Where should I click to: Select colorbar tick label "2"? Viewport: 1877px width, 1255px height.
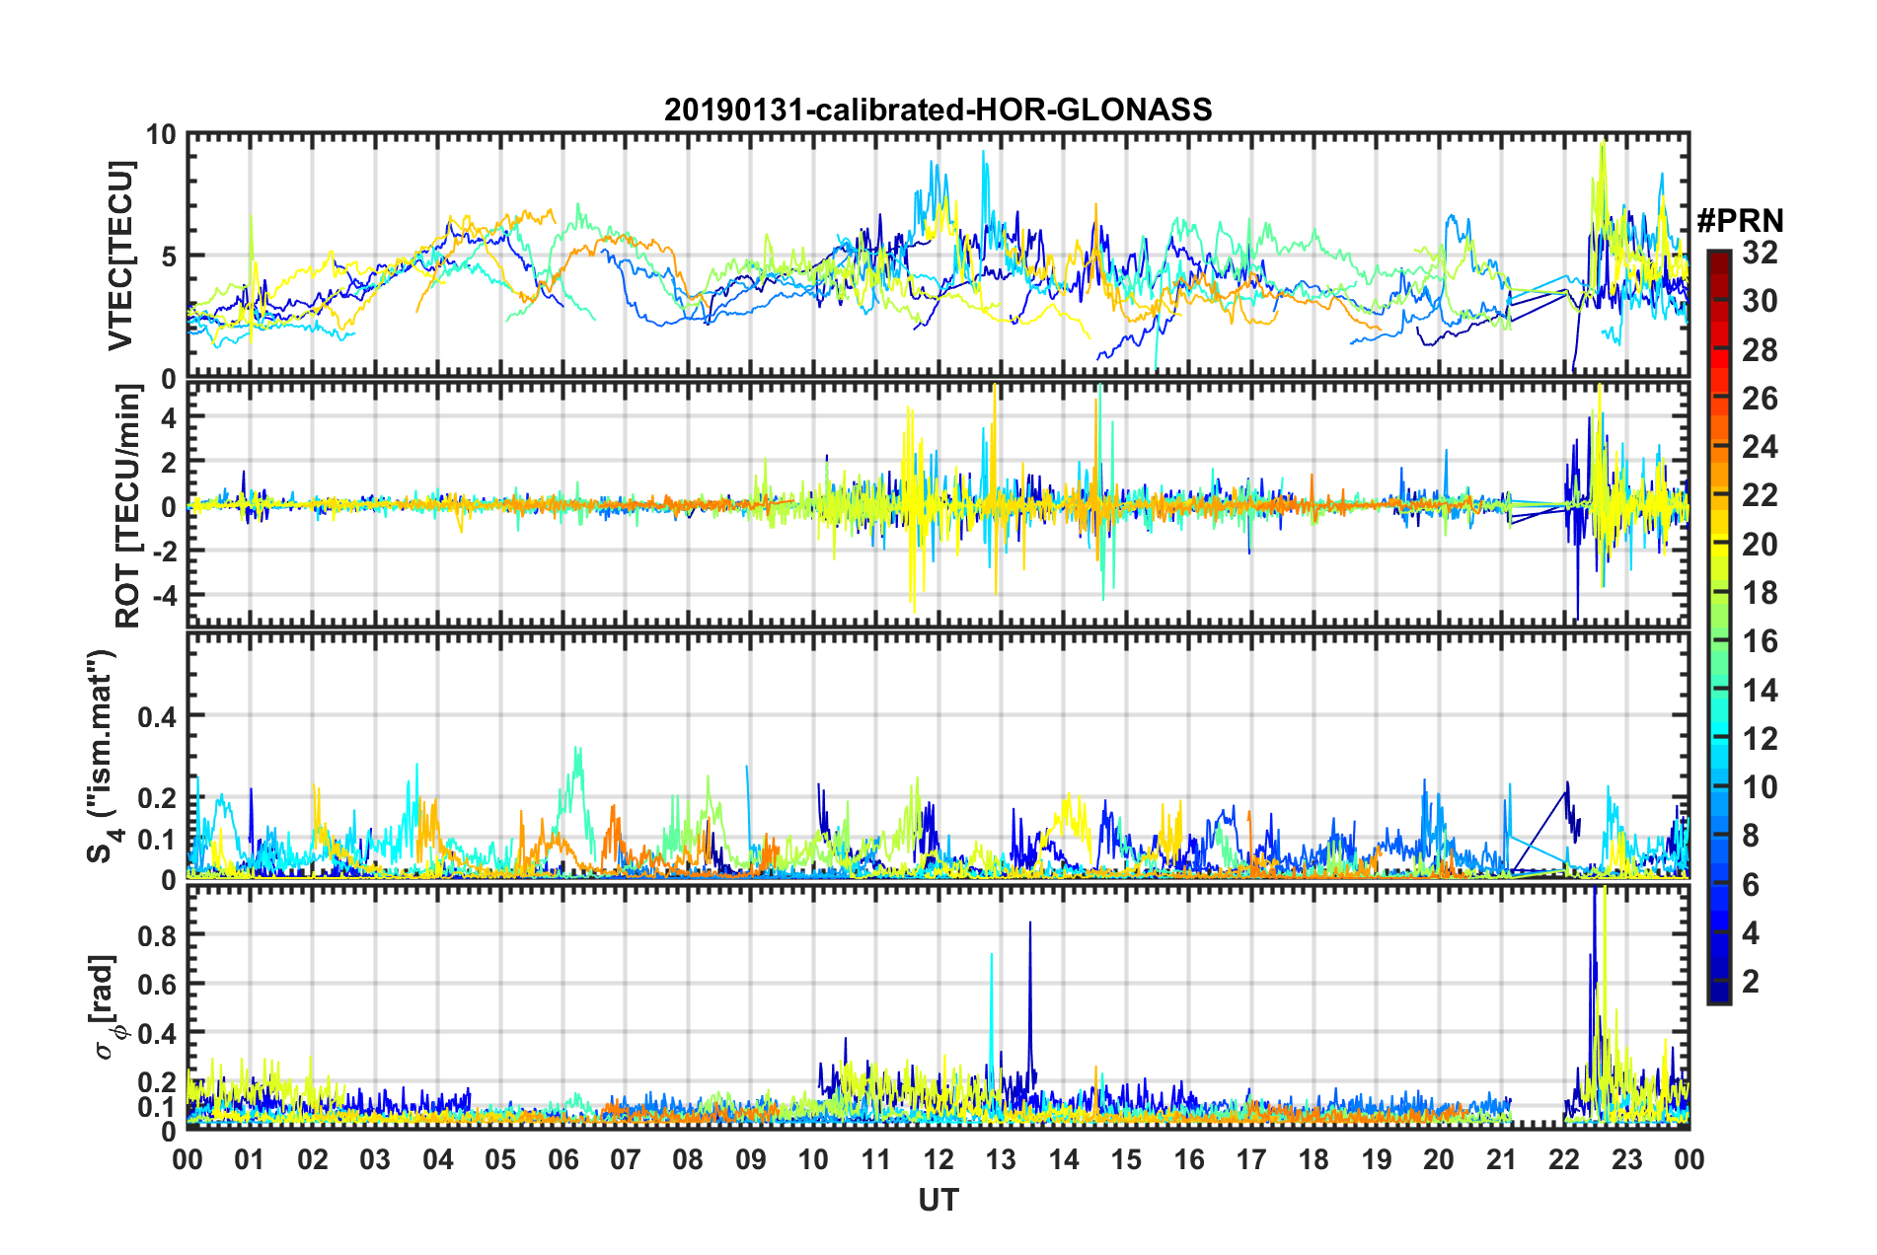(x=1751, y=981)
